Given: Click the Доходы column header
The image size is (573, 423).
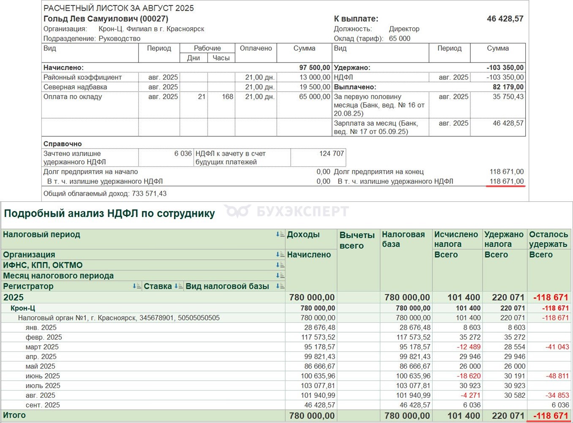Looking at the screenshot, I should pyautogui.click(x=303, y=235).
